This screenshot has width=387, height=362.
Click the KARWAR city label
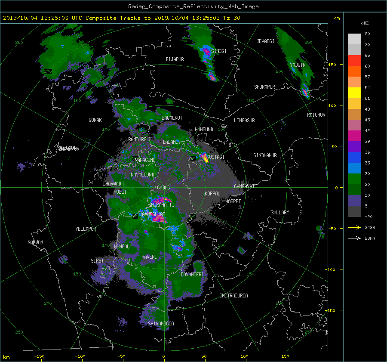coord(35,242)
